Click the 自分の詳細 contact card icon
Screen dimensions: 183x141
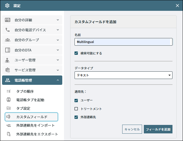click(x=8, y=20)
